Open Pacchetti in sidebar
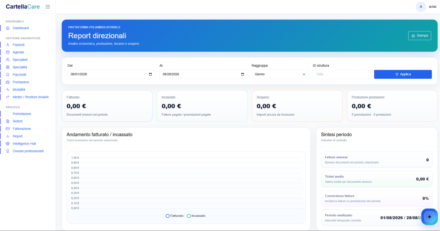Screen dimensions: 440x231 coord(19,74)
